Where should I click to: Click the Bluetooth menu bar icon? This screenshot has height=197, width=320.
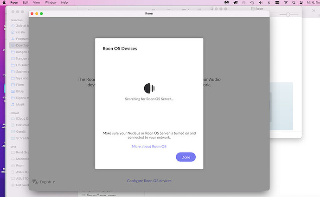click(269, 3)
